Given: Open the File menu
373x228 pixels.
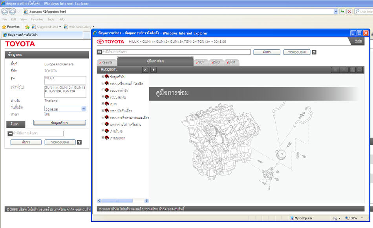Looking at the screenshot, I should (5, 19).
